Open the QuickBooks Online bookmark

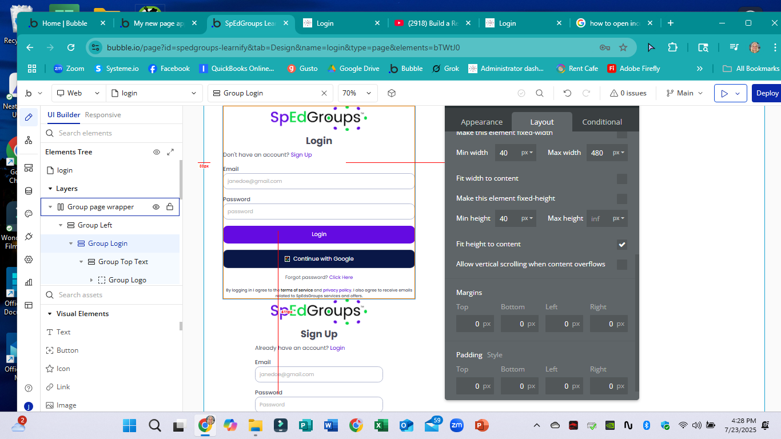(x=237, y=69)
